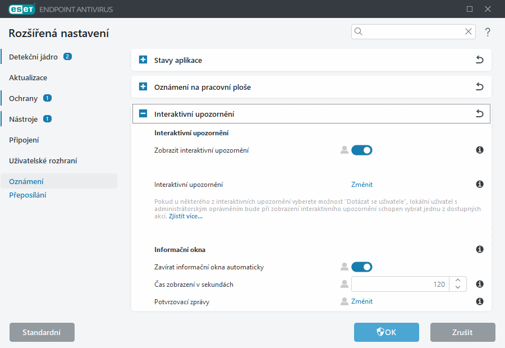Toggle Zobrazit interaktivní upozornění switch
This screenshot has height=348, width=505.
click(362, 150)
